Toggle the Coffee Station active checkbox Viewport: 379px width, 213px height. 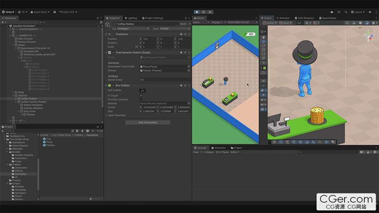[114, 24]
